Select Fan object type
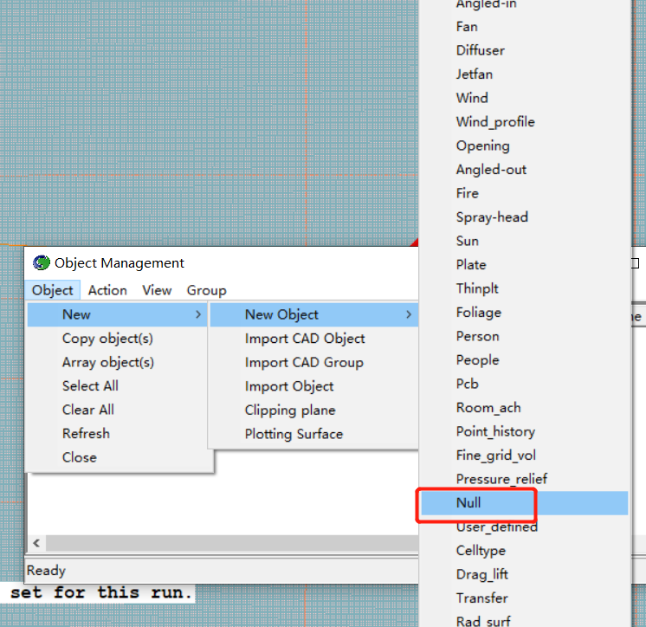The image size is (646, 627). [525, 27]
